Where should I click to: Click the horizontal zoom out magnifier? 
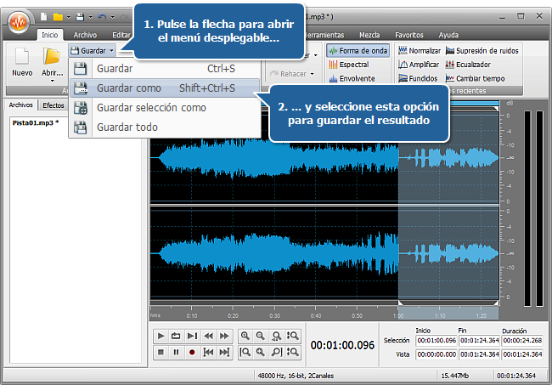[261, 336]
